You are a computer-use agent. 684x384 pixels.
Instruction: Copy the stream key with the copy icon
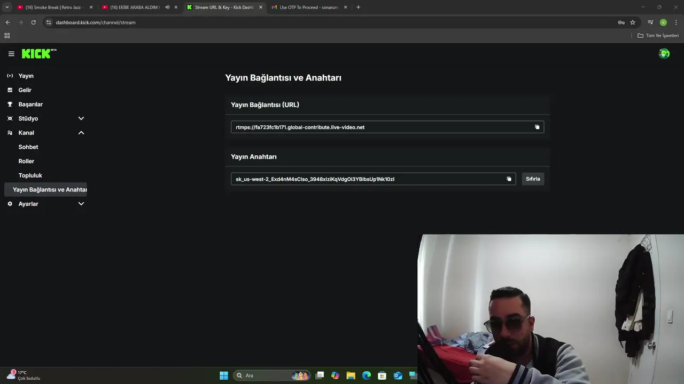click(x=509, y=179)
